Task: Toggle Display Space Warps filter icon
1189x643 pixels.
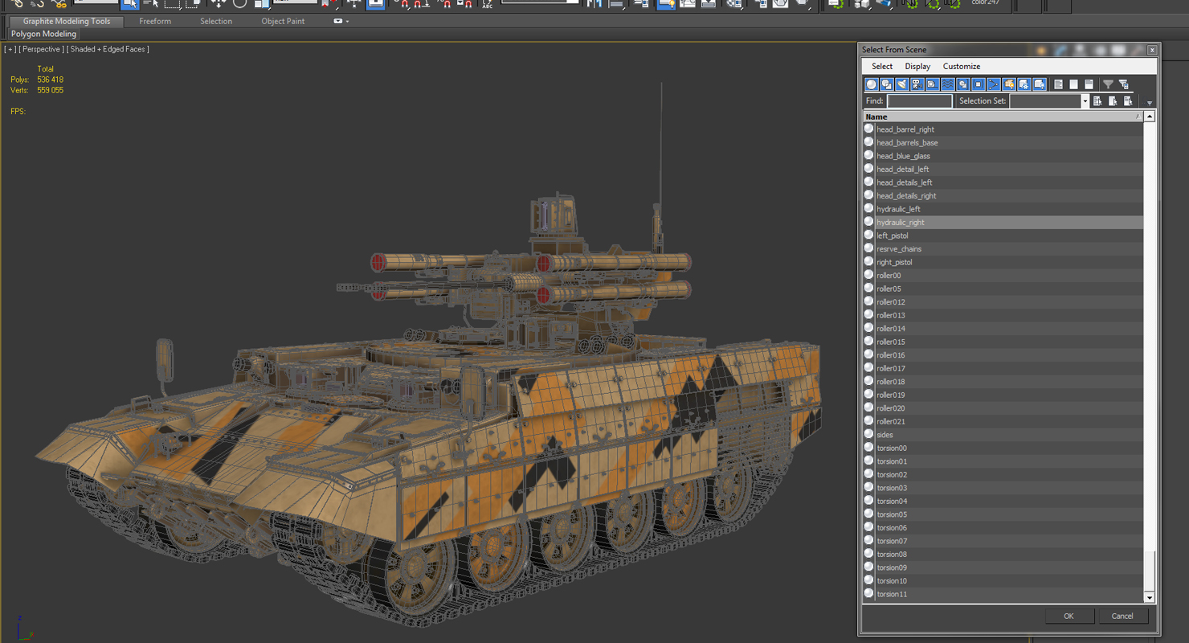Action: [x=948, y=84]
